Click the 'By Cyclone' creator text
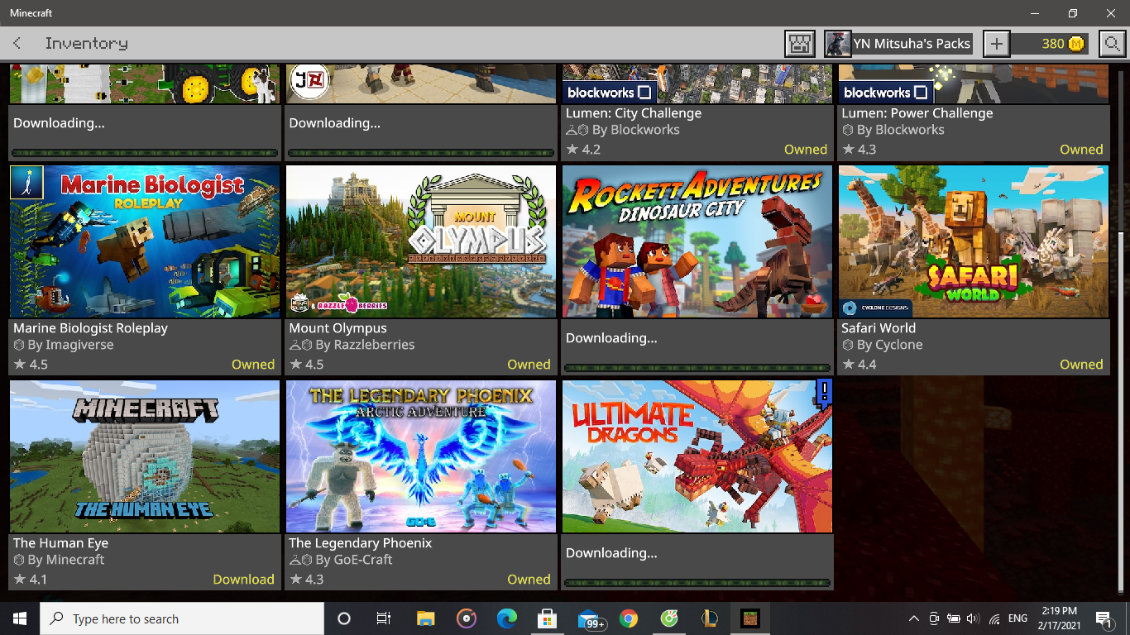Screen dimensions: 1130x635 (x=889, y=345)
